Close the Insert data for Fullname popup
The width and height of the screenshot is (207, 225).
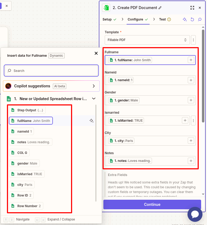tap(96, 53)
